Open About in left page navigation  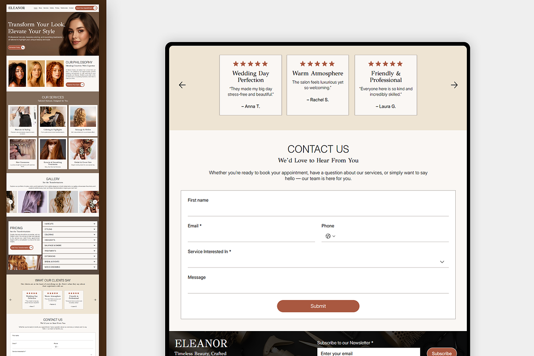(40, 8)
